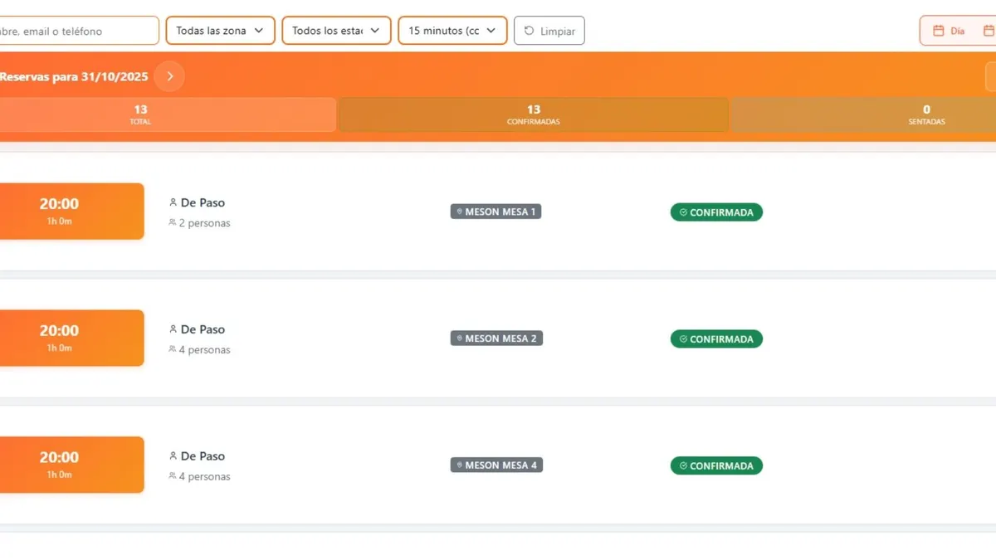
Task: Click the group icon beside '4 personas', Mesa 4 row
Action: click(x=173, y=477)
